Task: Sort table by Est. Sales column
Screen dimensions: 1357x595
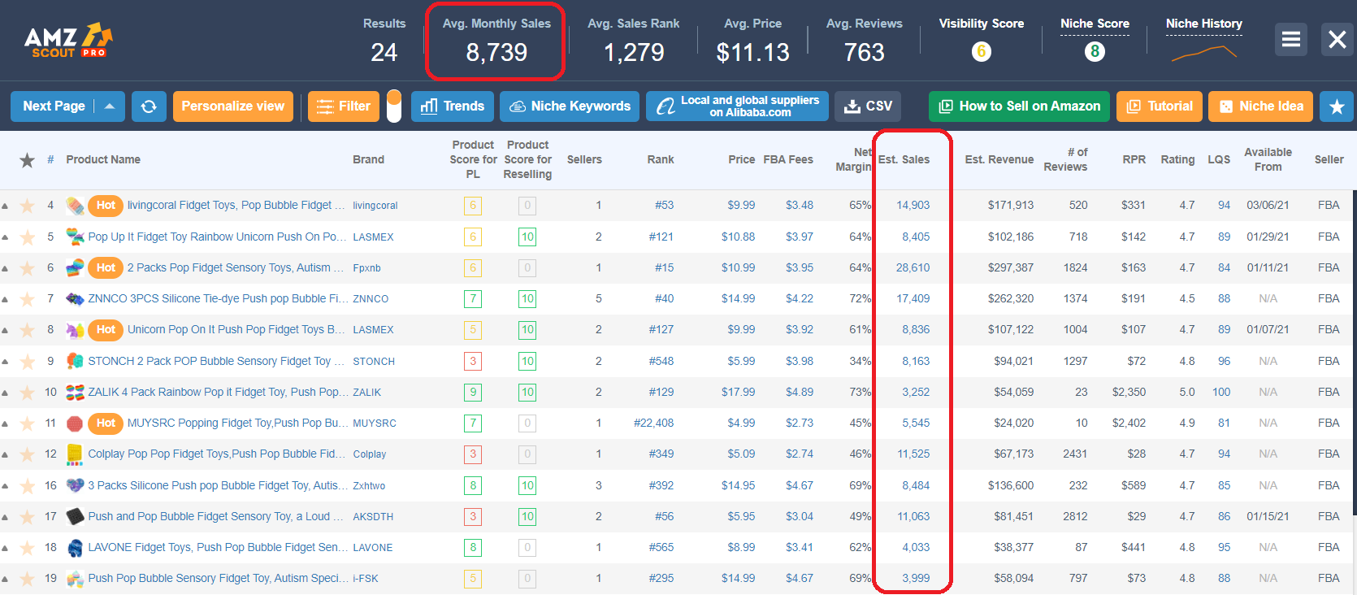Action: (x=904, y=159)
